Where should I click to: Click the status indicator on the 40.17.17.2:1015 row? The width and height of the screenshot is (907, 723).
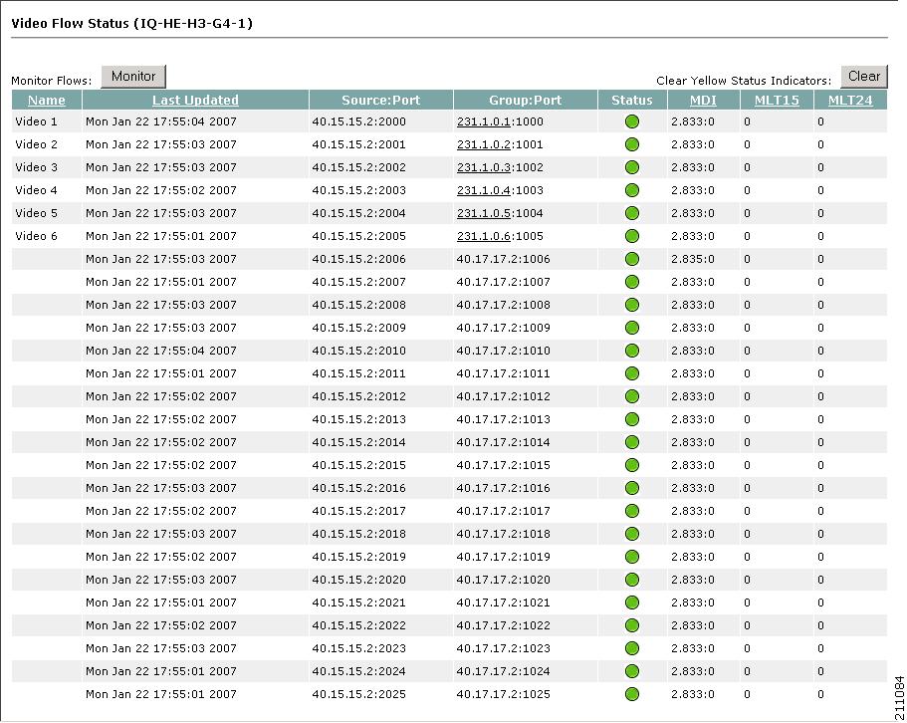tap(631, 465)
